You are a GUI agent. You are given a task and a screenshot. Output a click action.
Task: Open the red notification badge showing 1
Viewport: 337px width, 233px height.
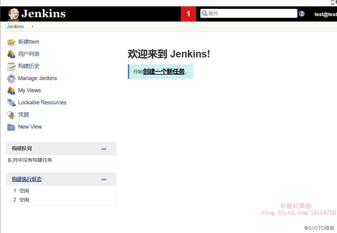[x=188, y=14]
